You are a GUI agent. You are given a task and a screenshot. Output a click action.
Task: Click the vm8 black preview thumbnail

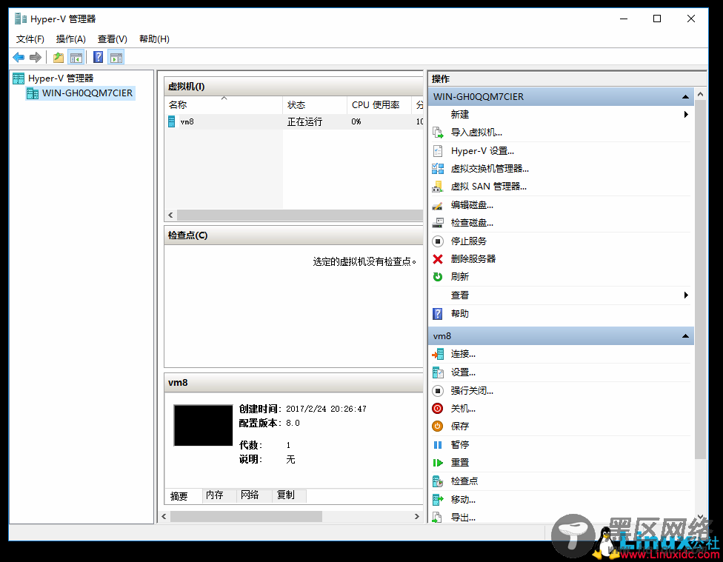[203, 426]
